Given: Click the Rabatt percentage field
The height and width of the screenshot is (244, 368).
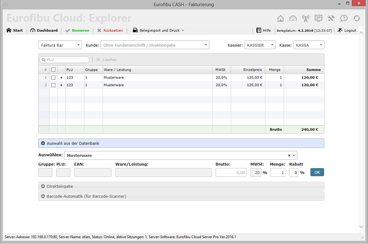Looking at the screenshot, I should [x=294, y=173].
